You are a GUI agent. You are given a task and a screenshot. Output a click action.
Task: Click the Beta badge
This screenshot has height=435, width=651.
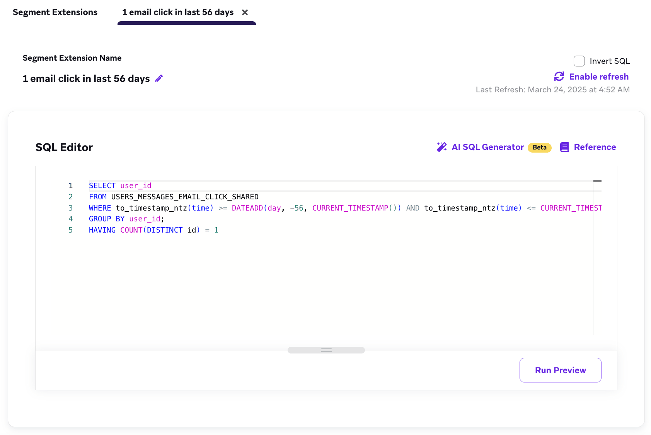539,147
